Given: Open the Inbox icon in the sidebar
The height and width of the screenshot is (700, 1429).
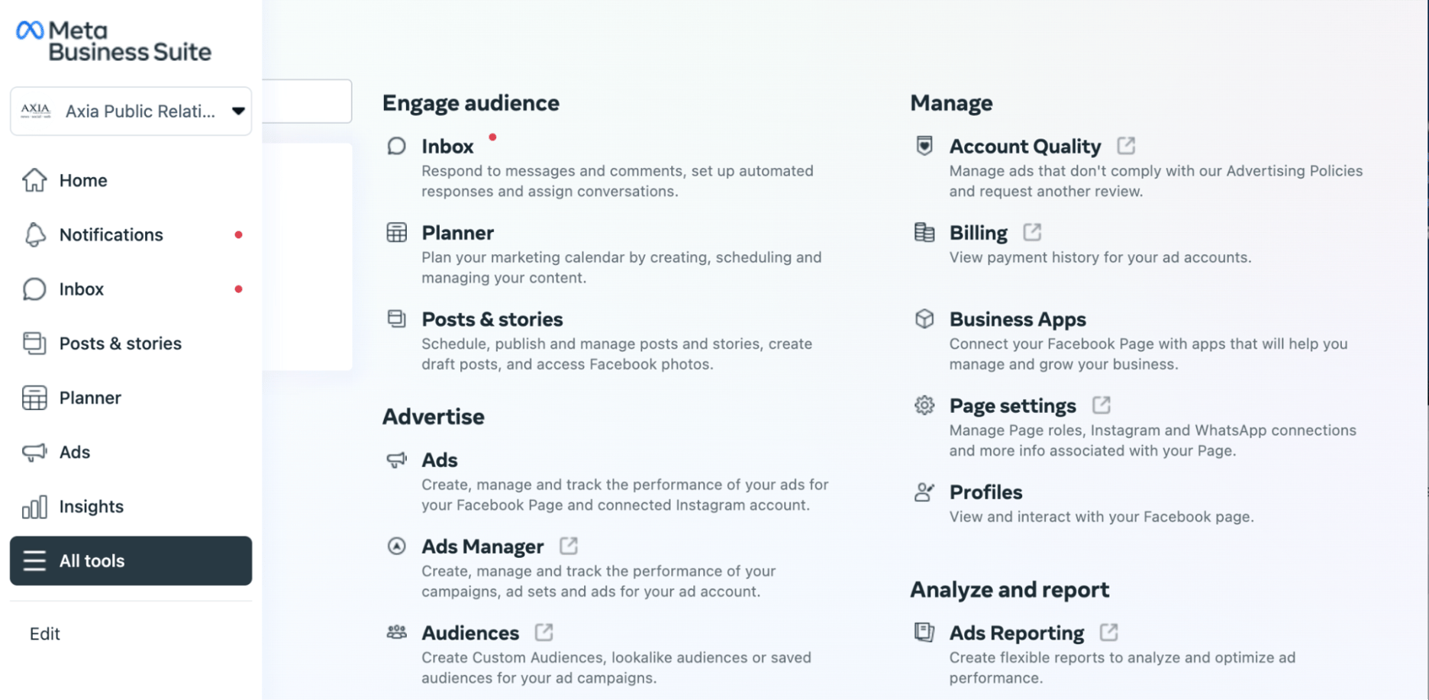Looking at the screenshot, I should 34,289.
